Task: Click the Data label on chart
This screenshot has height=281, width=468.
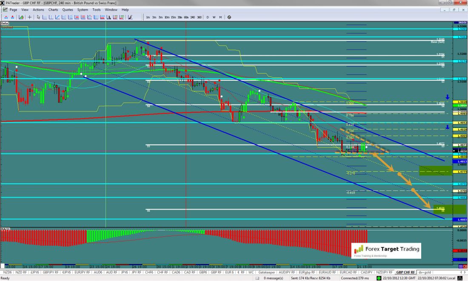Action: 5,23
